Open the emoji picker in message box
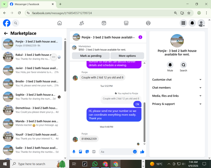 coord(135,152)
